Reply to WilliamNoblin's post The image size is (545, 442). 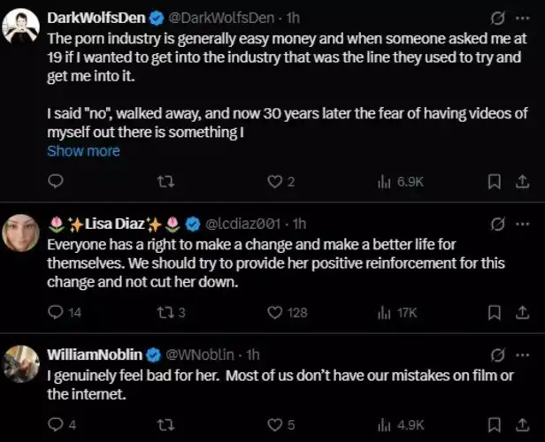click(x=55, y=424)
